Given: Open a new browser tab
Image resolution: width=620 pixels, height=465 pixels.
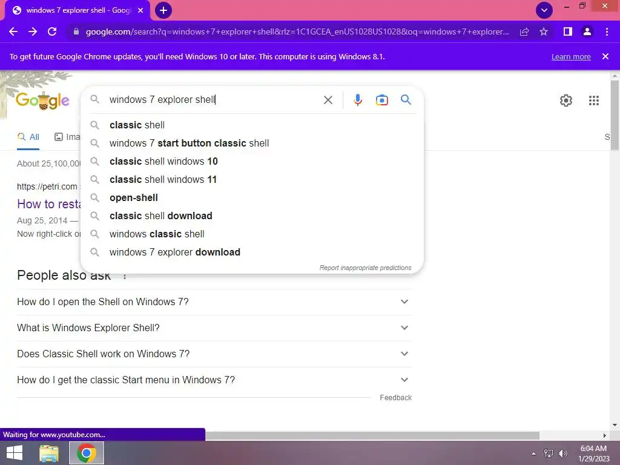Looking at the screenshot, I should point(163,10).
